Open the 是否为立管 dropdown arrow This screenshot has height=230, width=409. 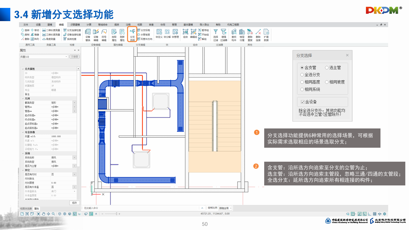click(75, 166)
